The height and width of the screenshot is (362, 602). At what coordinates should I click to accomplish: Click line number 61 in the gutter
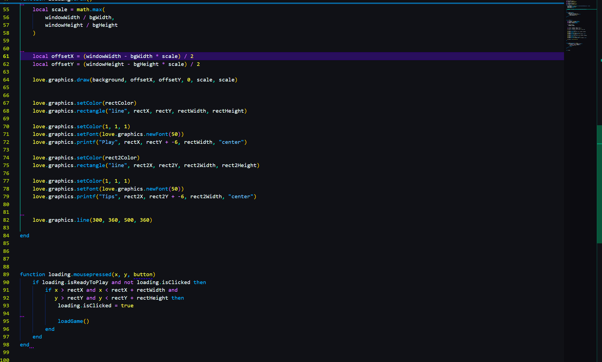[x=6, y=56]
